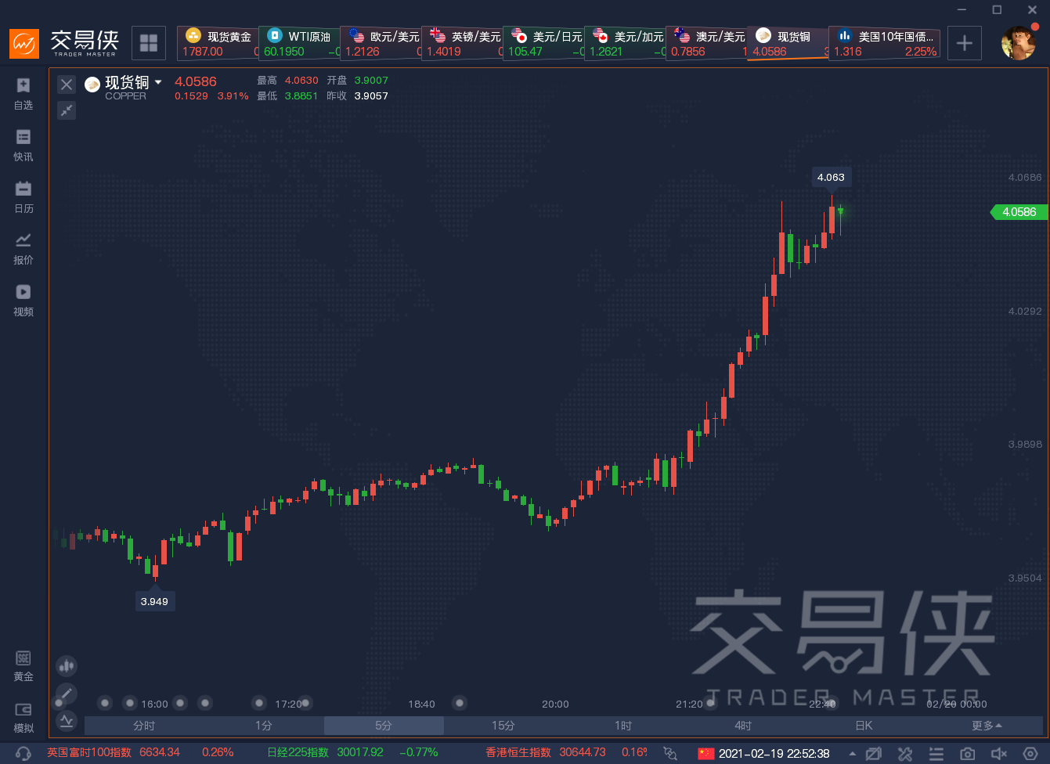The image size is (1050, 764).
Task: Switch to the WTI原油 quote tab
Action: (299, 44)
